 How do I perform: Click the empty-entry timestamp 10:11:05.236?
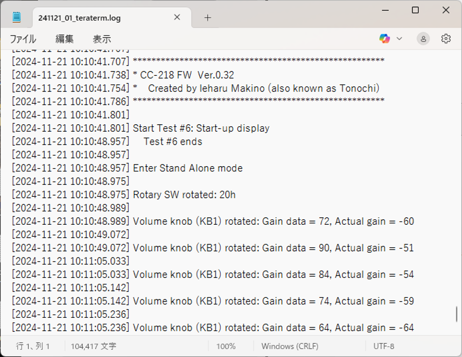tap(71, 315)
